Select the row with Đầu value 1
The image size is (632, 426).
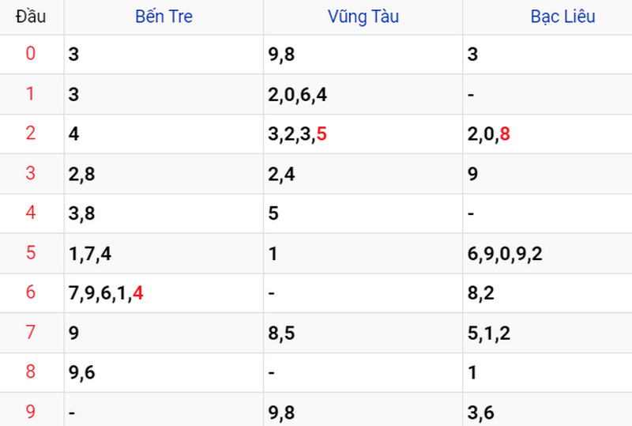pos(316,94)
